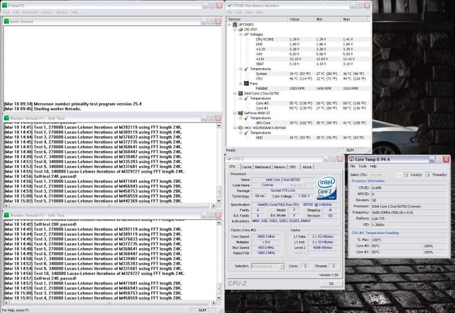Click the GeForce 8800 GT graphics card icon
This screenshot has width=455, height=313.
(241, 113)
